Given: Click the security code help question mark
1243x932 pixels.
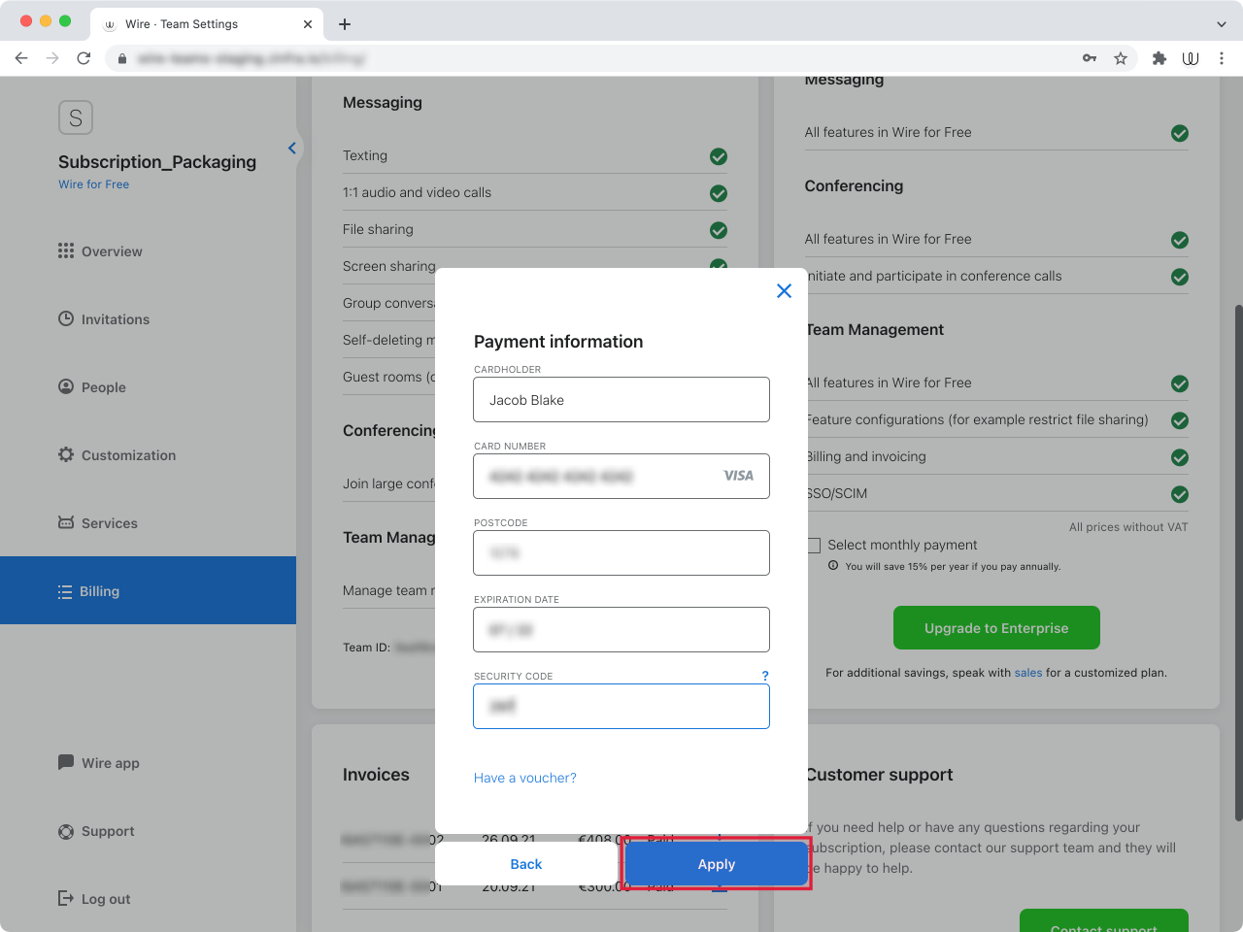Looking at the screenshot, I should coord(765,676).
